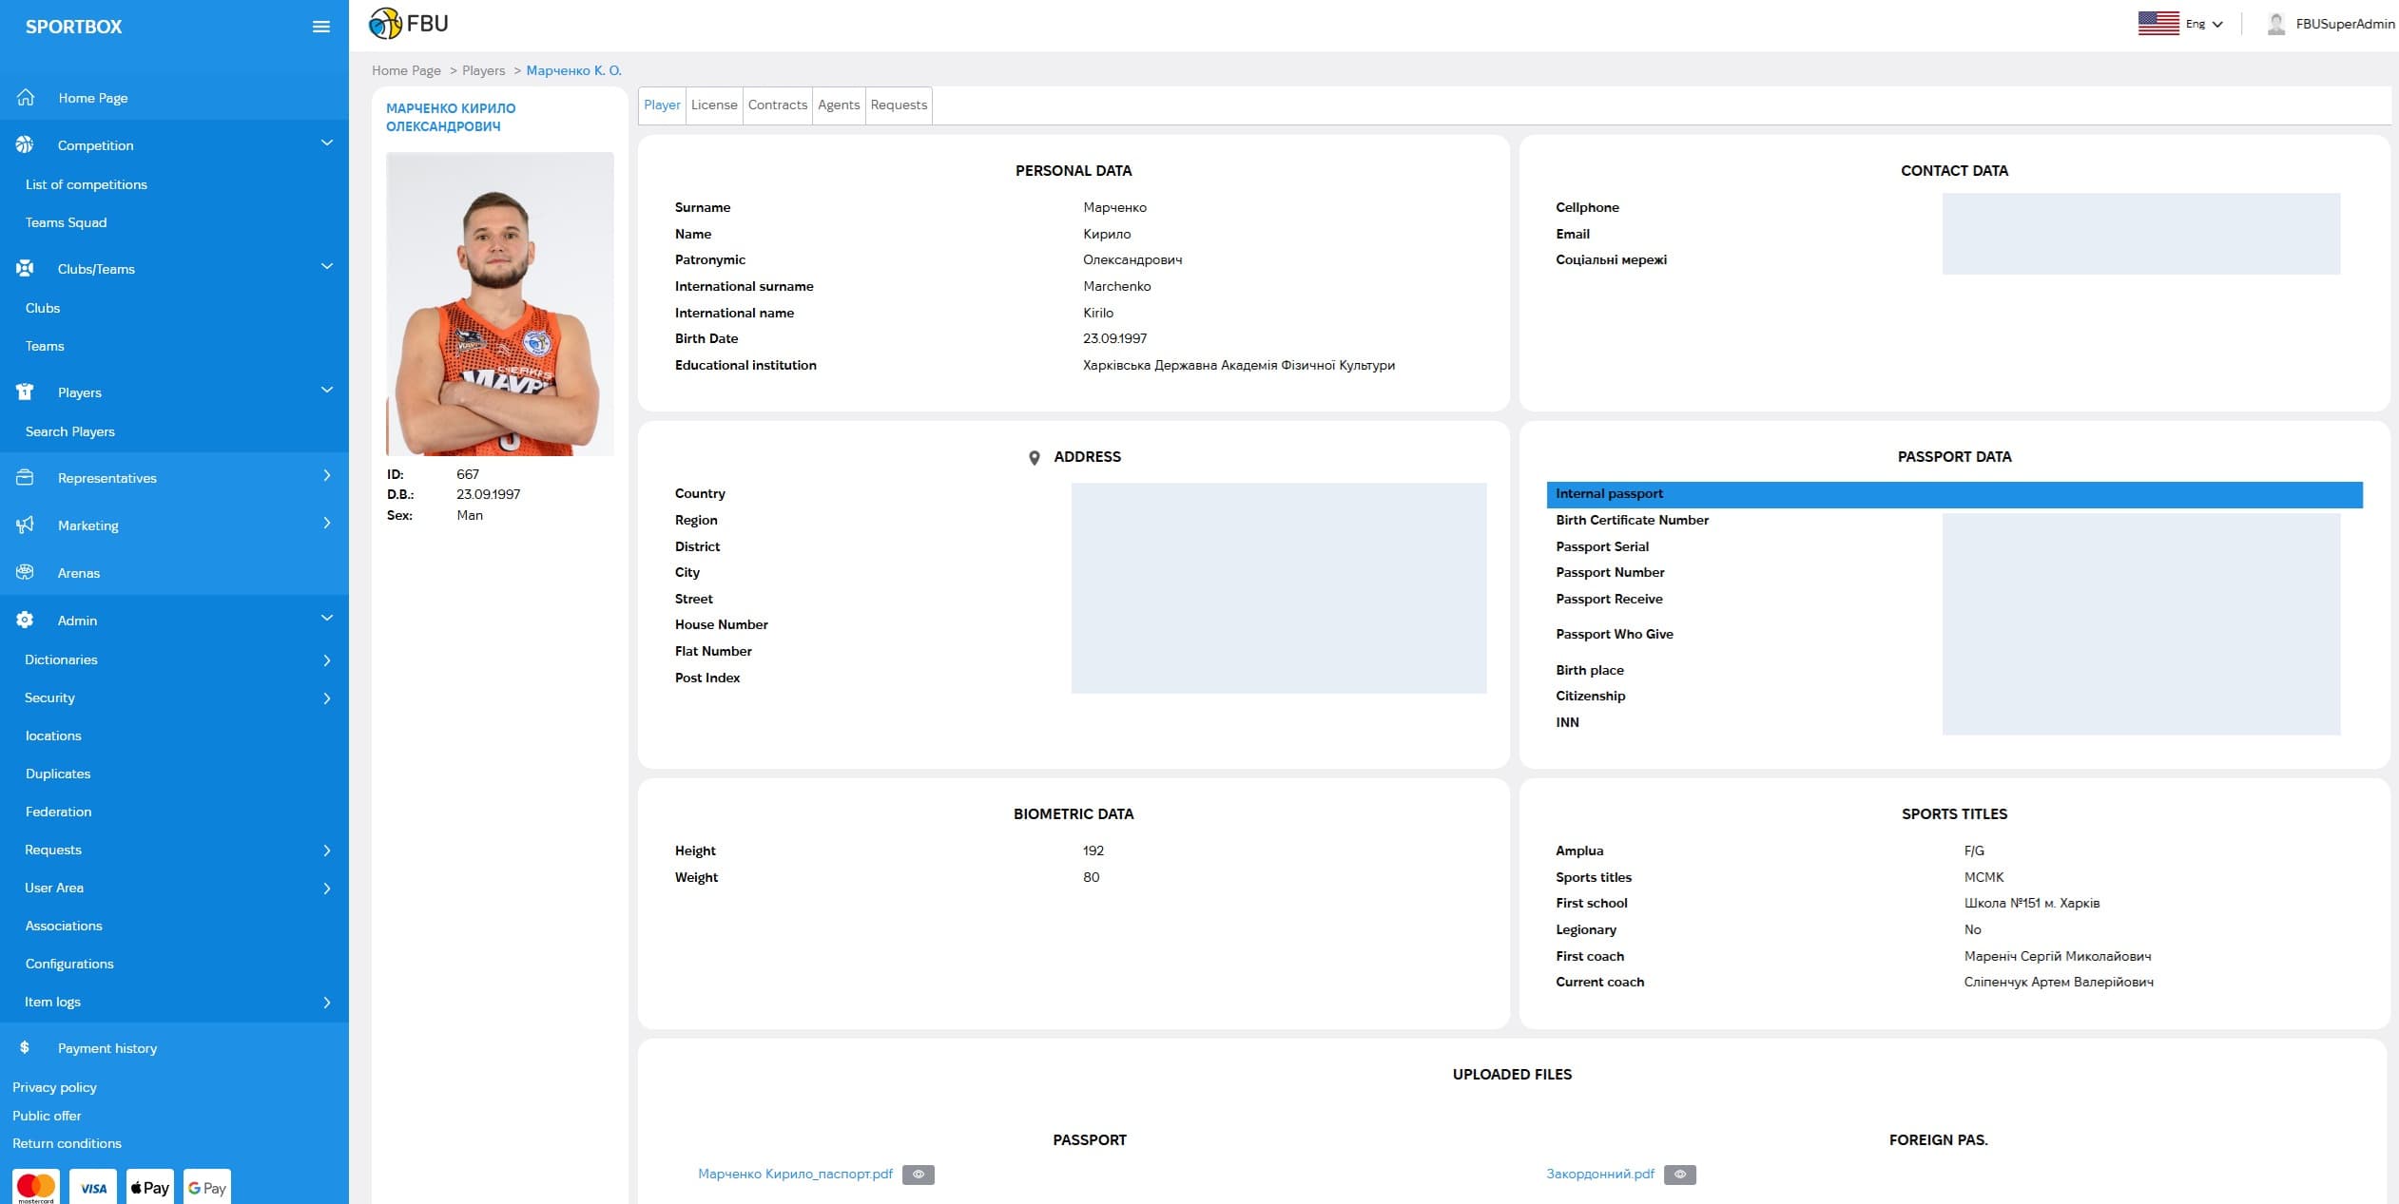Open the Return conditions link
Image resolution: width=2399 pixels, height=1204 pixels.
coord(67,1143)
